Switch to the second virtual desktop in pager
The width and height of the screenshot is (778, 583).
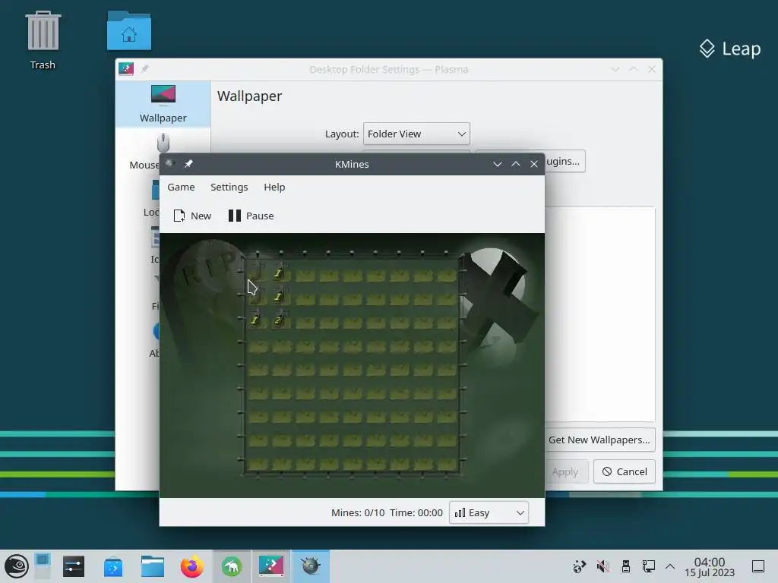43,573
